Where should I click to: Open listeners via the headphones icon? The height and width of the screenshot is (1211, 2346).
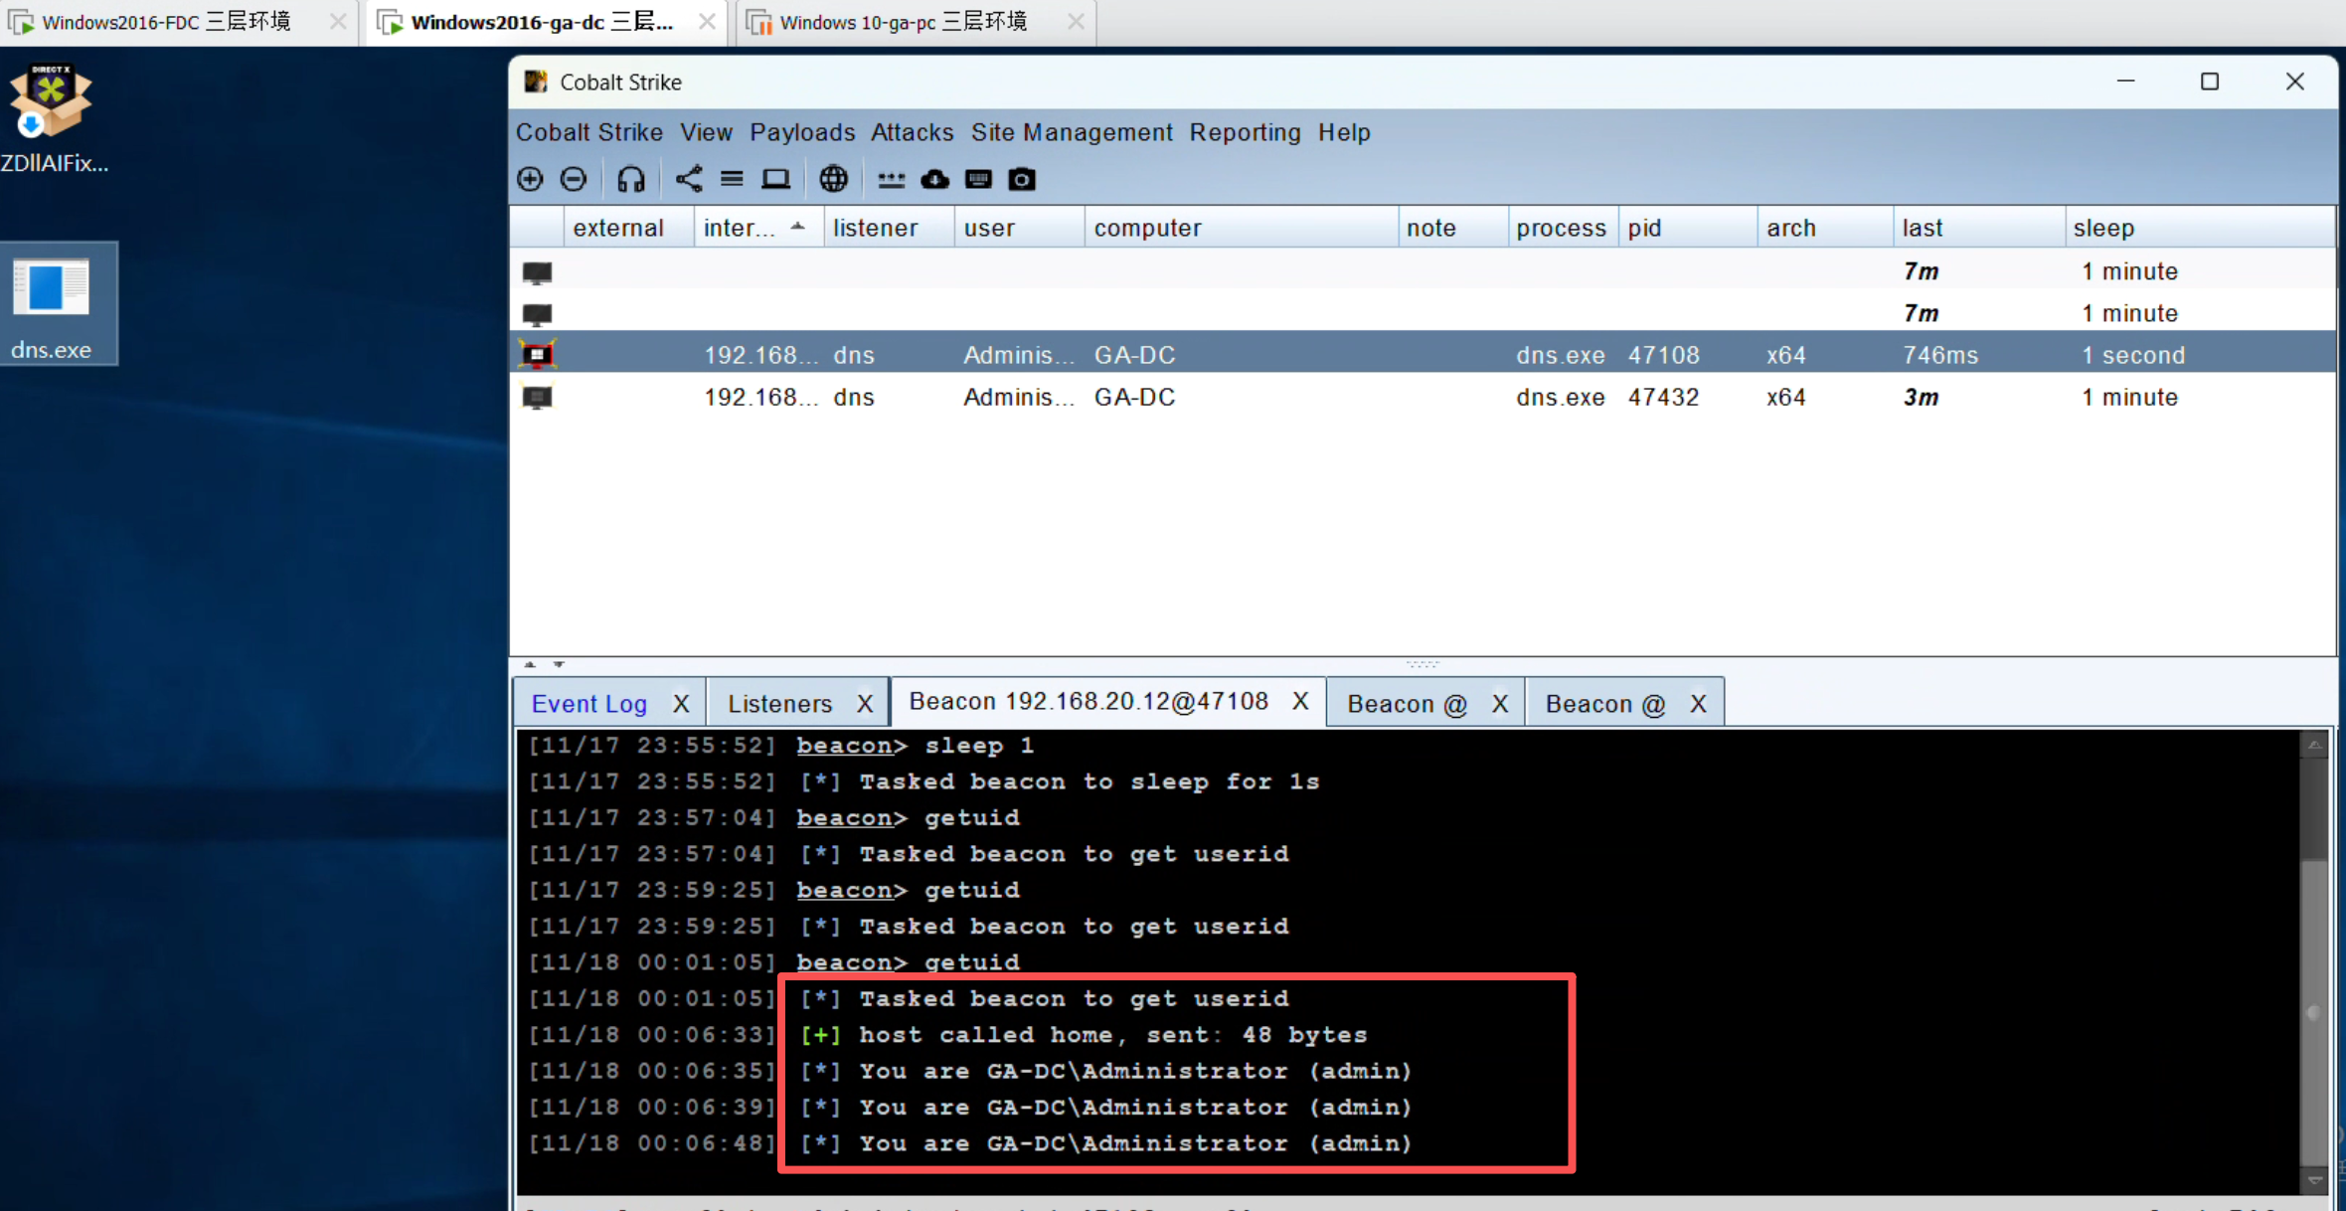point(630,179)
